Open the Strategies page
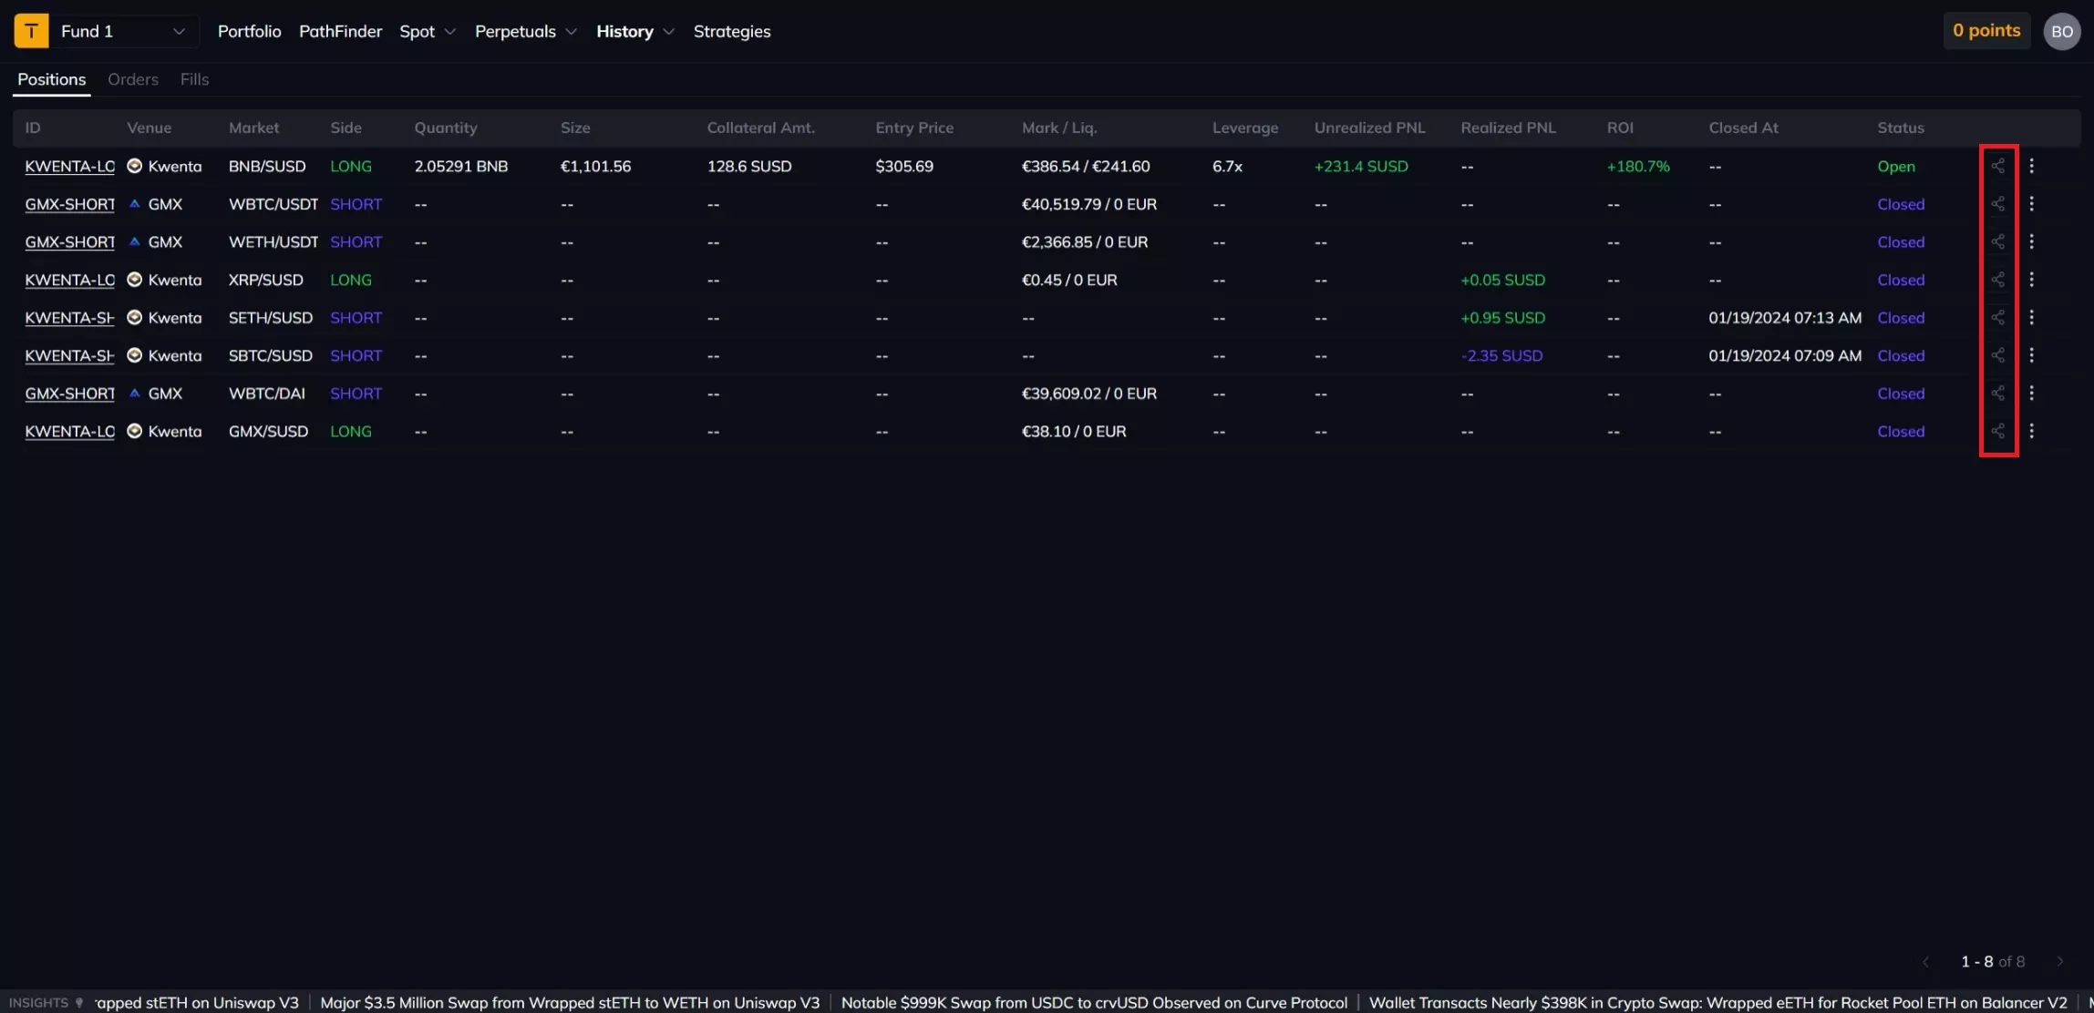This screenshot has width=2094, height=1013. 732,31
